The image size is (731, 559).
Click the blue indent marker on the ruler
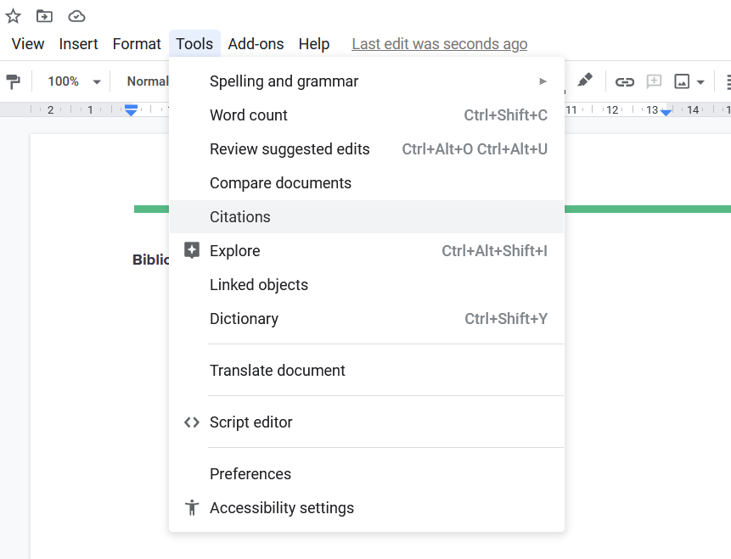pyautogui.click(x=131, y=109)
